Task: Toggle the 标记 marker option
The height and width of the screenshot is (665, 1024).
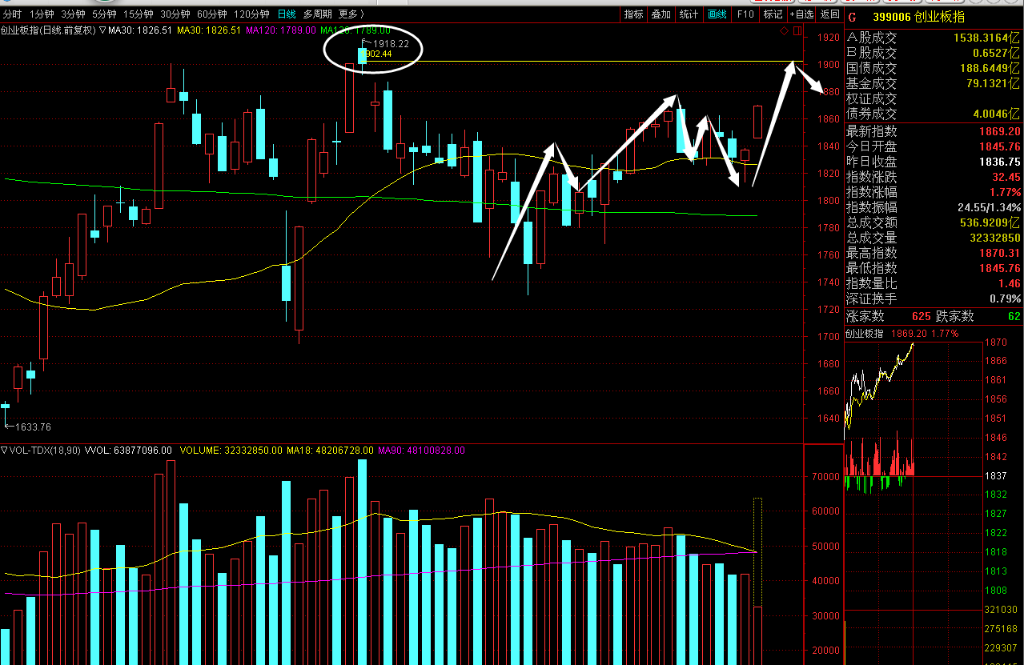Action: point(773,14)
